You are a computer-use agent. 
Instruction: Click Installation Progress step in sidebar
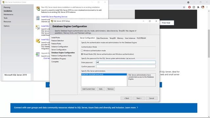[x=59, y=59]
